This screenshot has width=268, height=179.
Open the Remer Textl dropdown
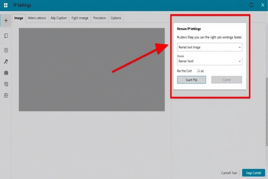click(x=210, y=61)
